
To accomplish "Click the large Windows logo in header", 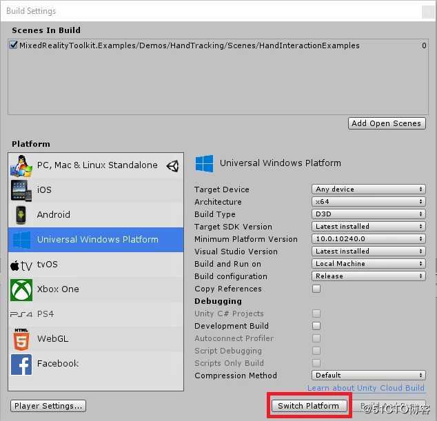I will [204, 163].
